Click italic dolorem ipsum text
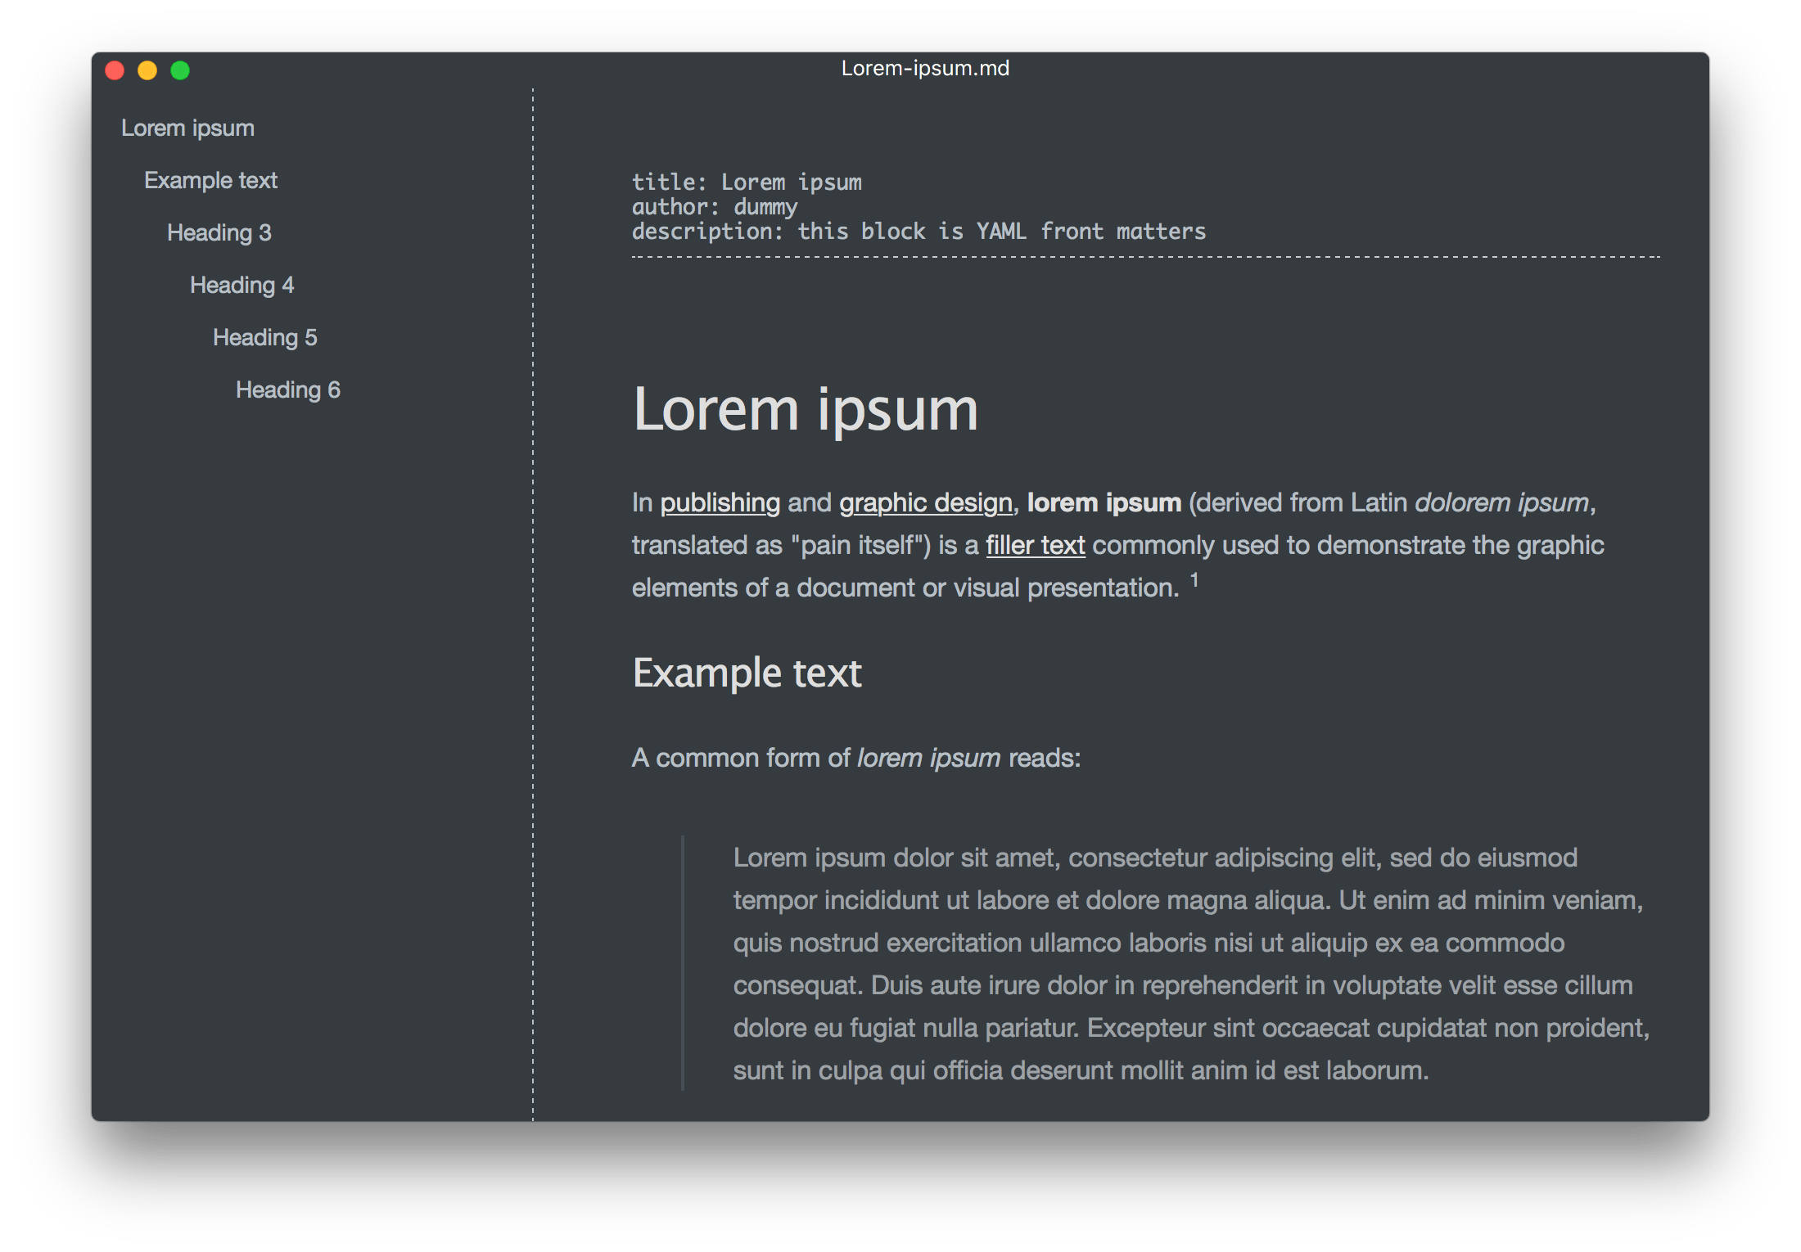This screenshot has height=1252, width=1801. 1502,503
